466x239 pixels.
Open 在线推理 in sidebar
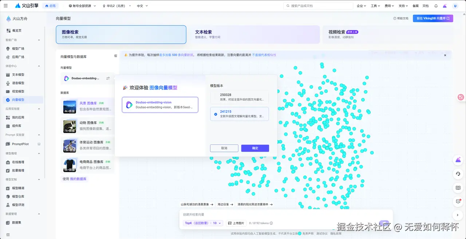[18, 162]
